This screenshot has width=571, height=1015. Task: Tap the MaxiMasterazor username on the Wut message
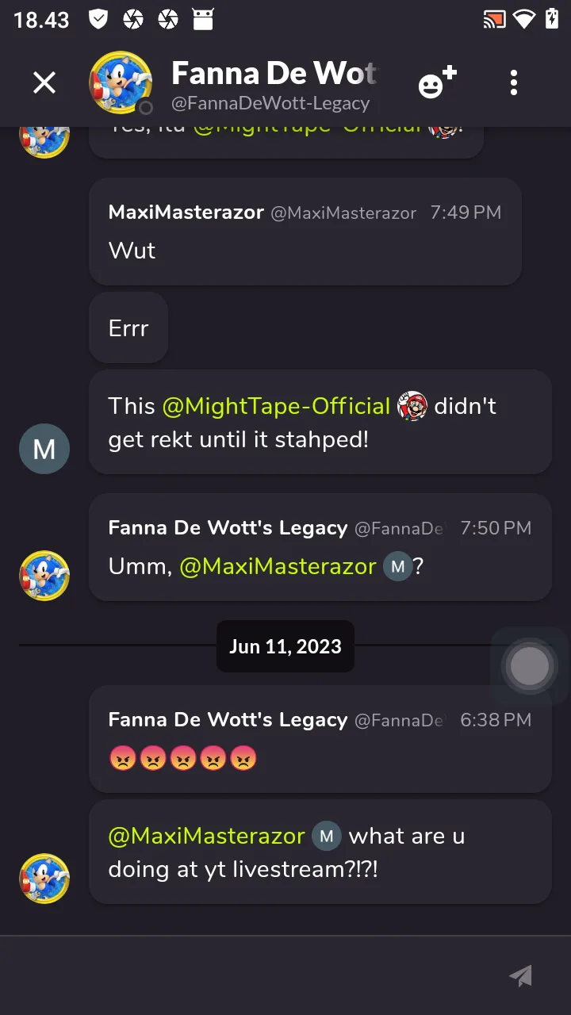point(186,213)
